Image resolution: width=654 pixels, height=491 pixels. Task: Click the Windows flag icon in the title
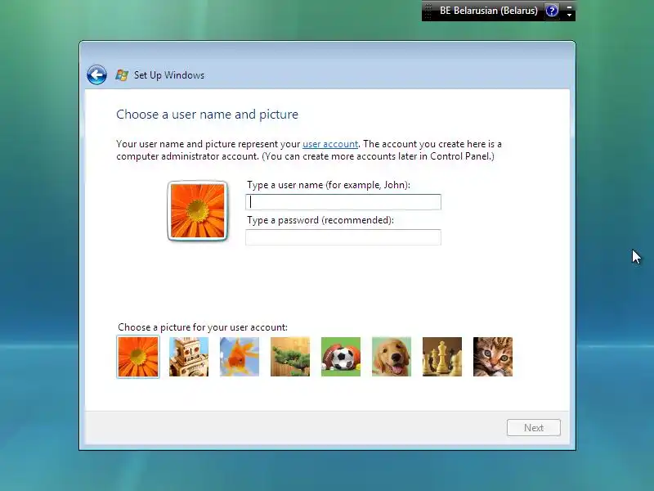tap(122, 75)
